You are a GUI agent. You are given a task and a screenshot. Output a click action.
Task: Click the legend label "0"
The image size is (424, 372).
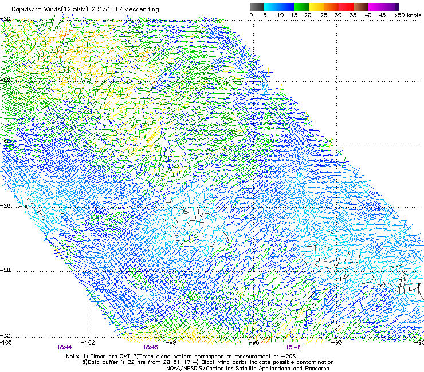[x=251, y=15]
